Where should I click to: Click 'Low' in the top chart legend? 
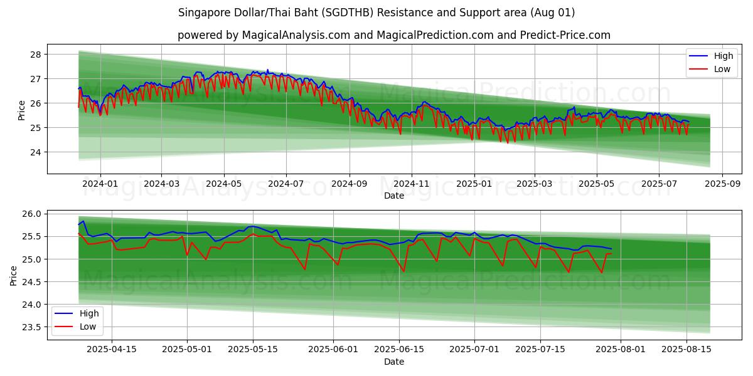pyautogui.click(x=722, y=69)
